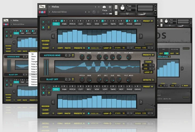Click X button in bottom sequencer
195x132 pixels.
[43, 93]
